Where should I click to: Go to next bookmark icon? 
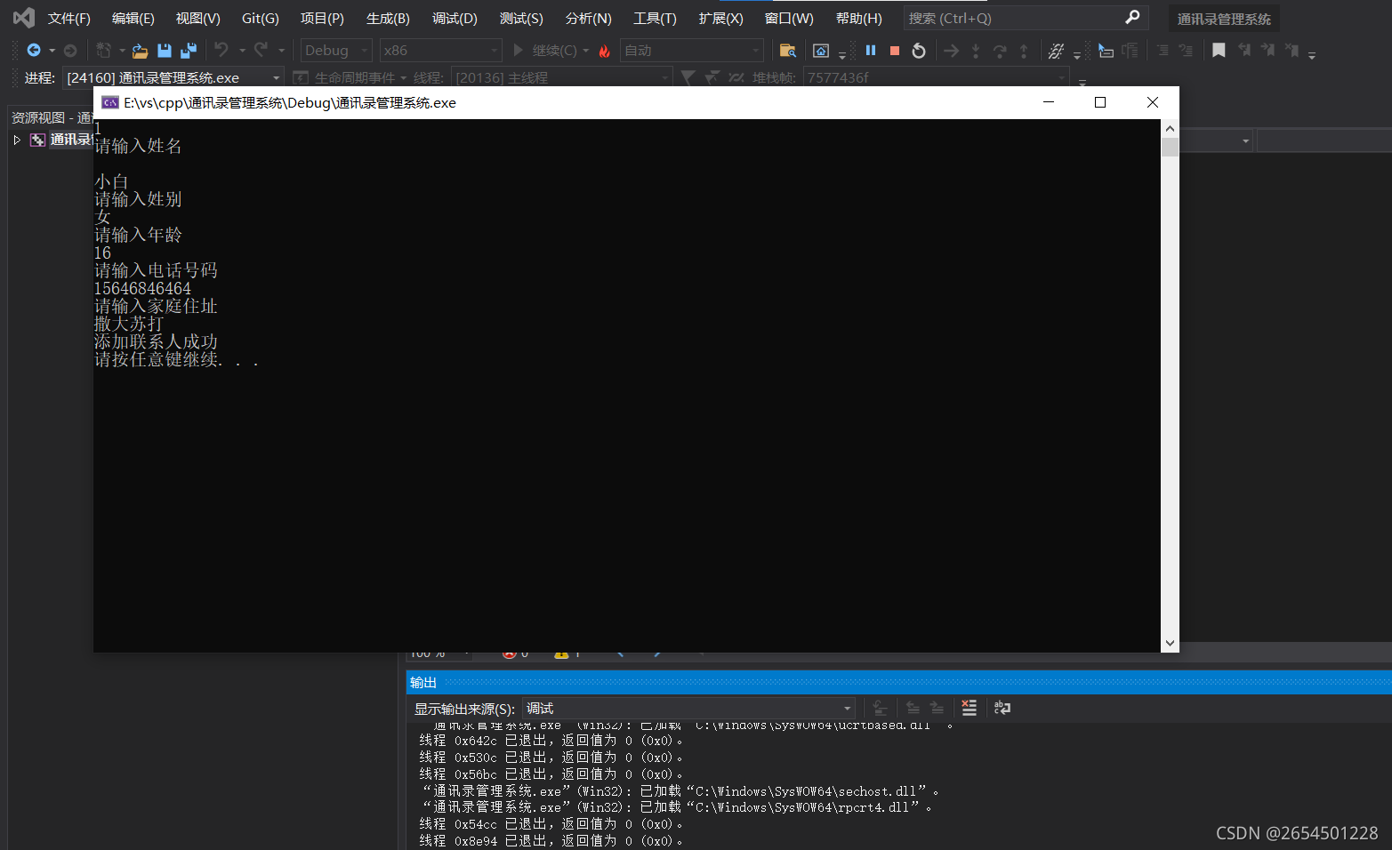click(1267, 51)
